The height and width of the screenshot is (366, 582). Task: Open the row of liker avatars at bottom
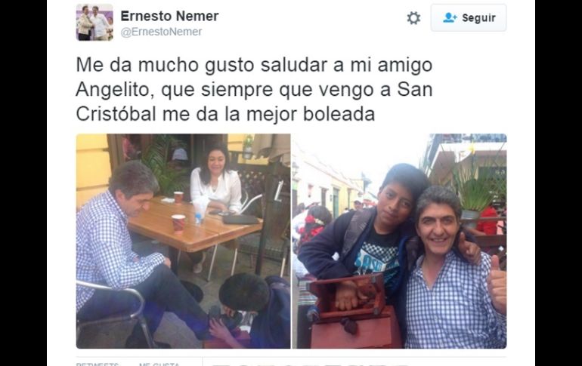coord(310,364)
